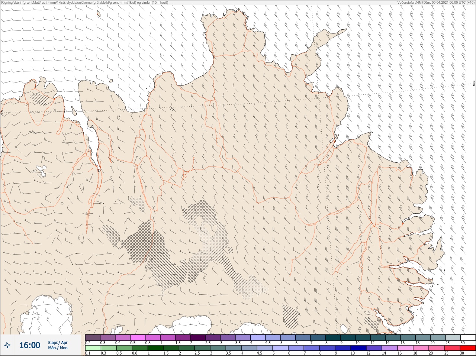Select the dark teal upper swatch starting at 9
The height and width of the screenshot is (356, 476).
click(348, 337)
